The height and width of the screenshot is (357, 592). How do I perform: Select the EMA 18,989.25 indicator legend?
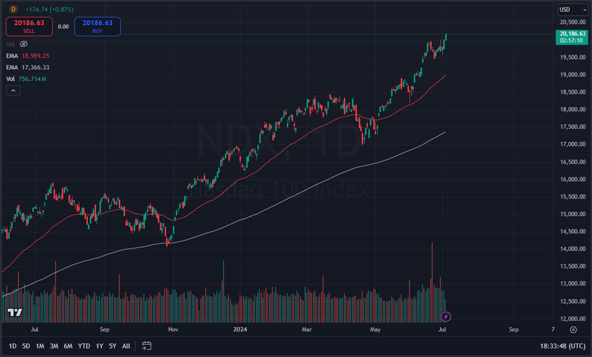(x=27, y=56)
